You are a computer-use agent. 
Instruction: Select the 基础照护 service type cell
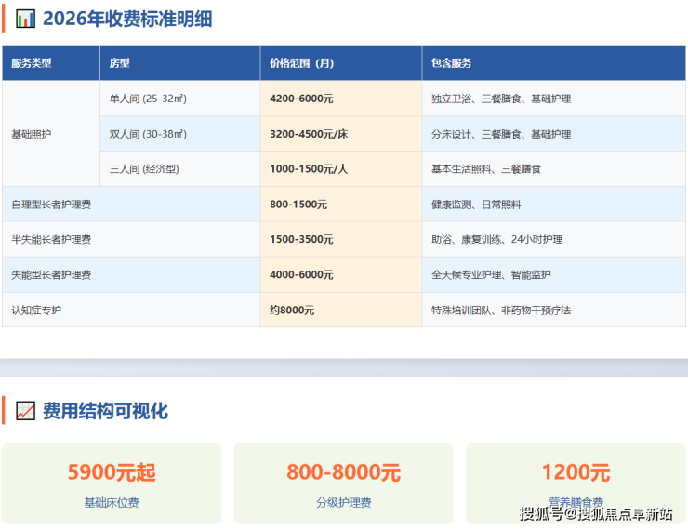click(x=32, y=134)
